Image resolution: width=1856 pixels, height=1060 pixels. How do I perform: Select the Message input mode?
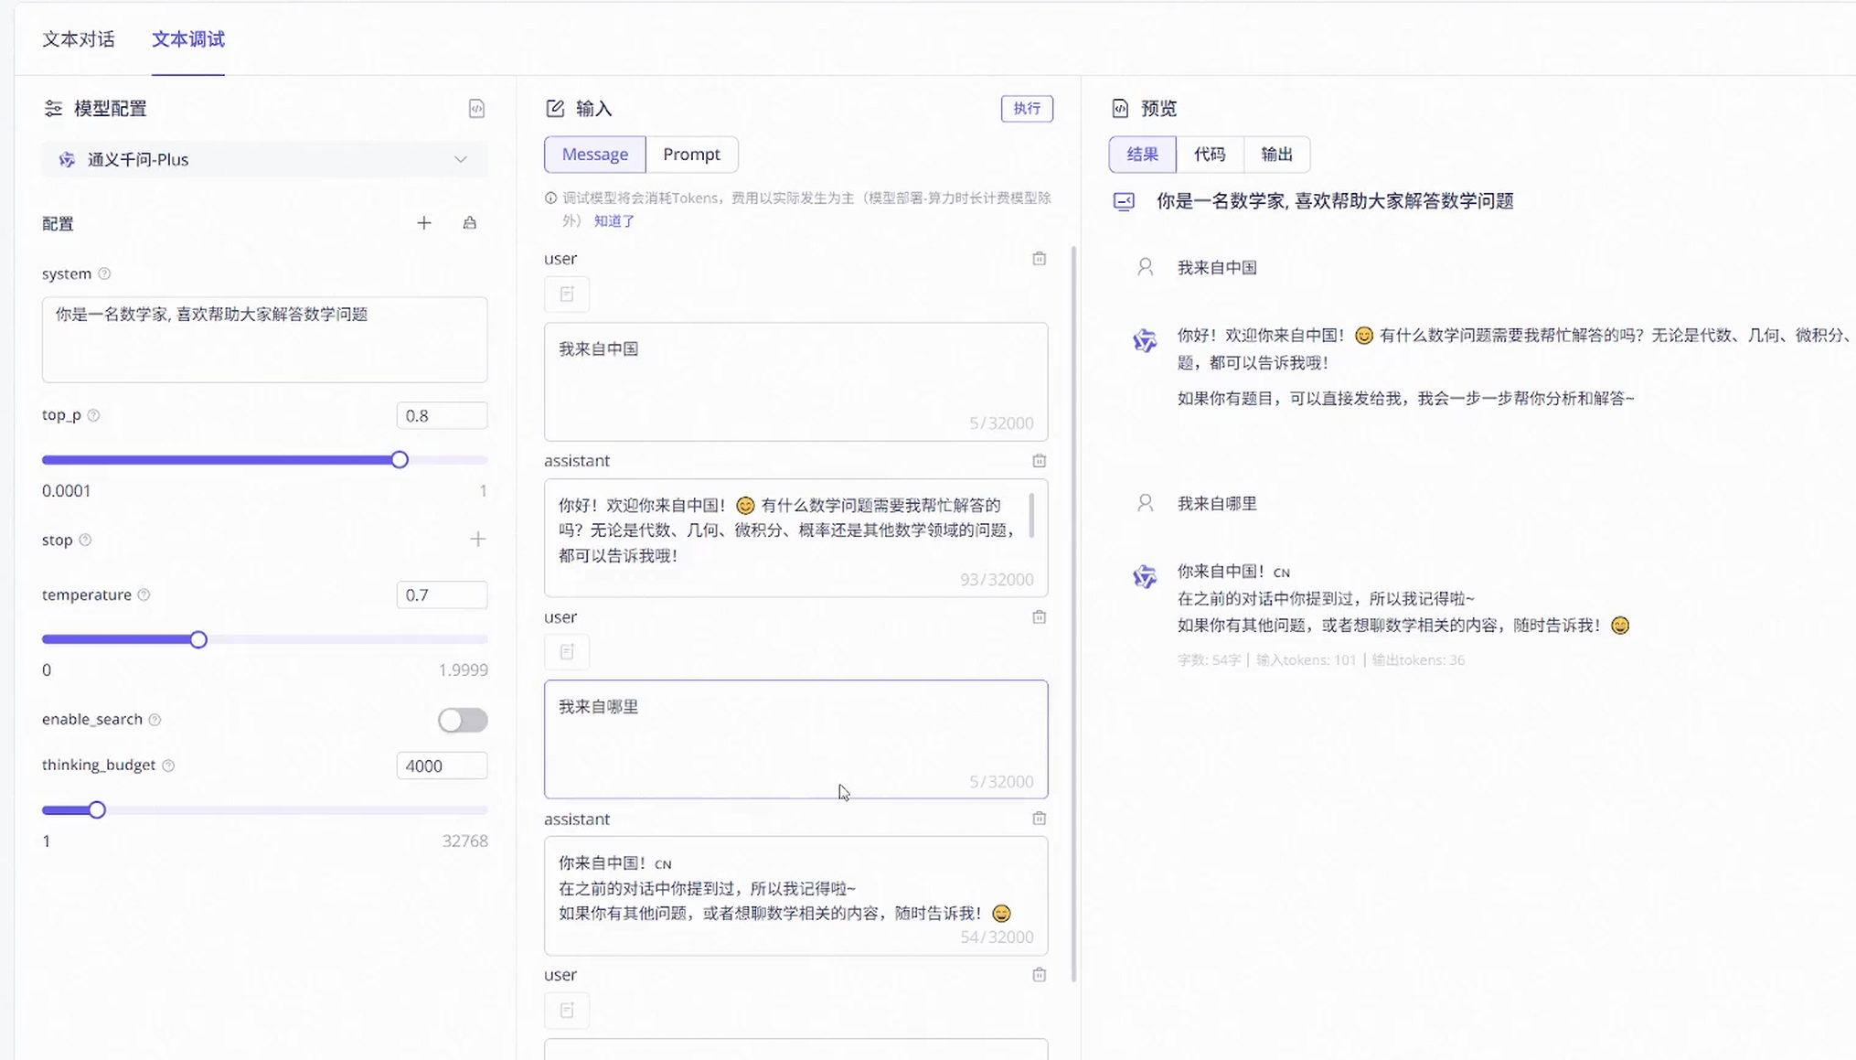[594, 155]
